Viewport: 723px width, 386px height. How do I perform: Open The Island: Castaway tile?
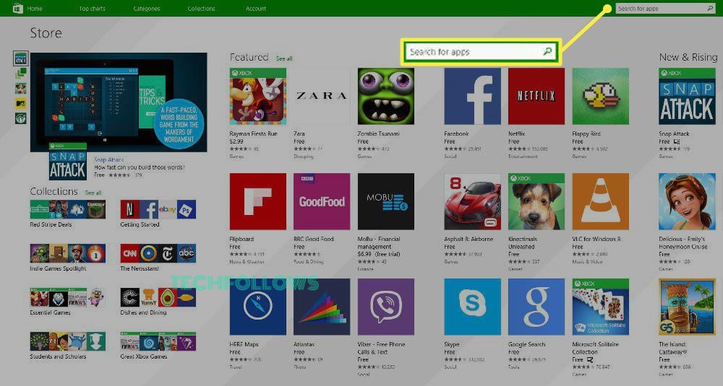coord(687,307)
